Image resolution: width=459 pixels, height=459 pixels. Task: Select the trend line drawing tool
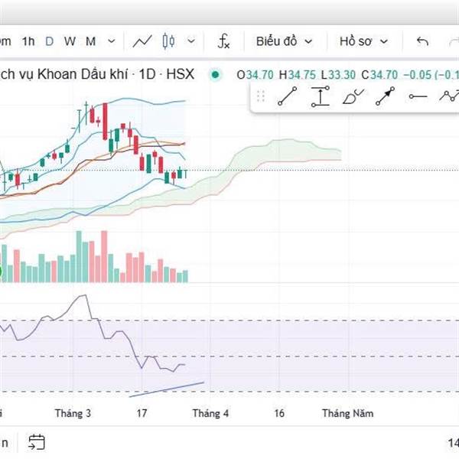point(287,96)
